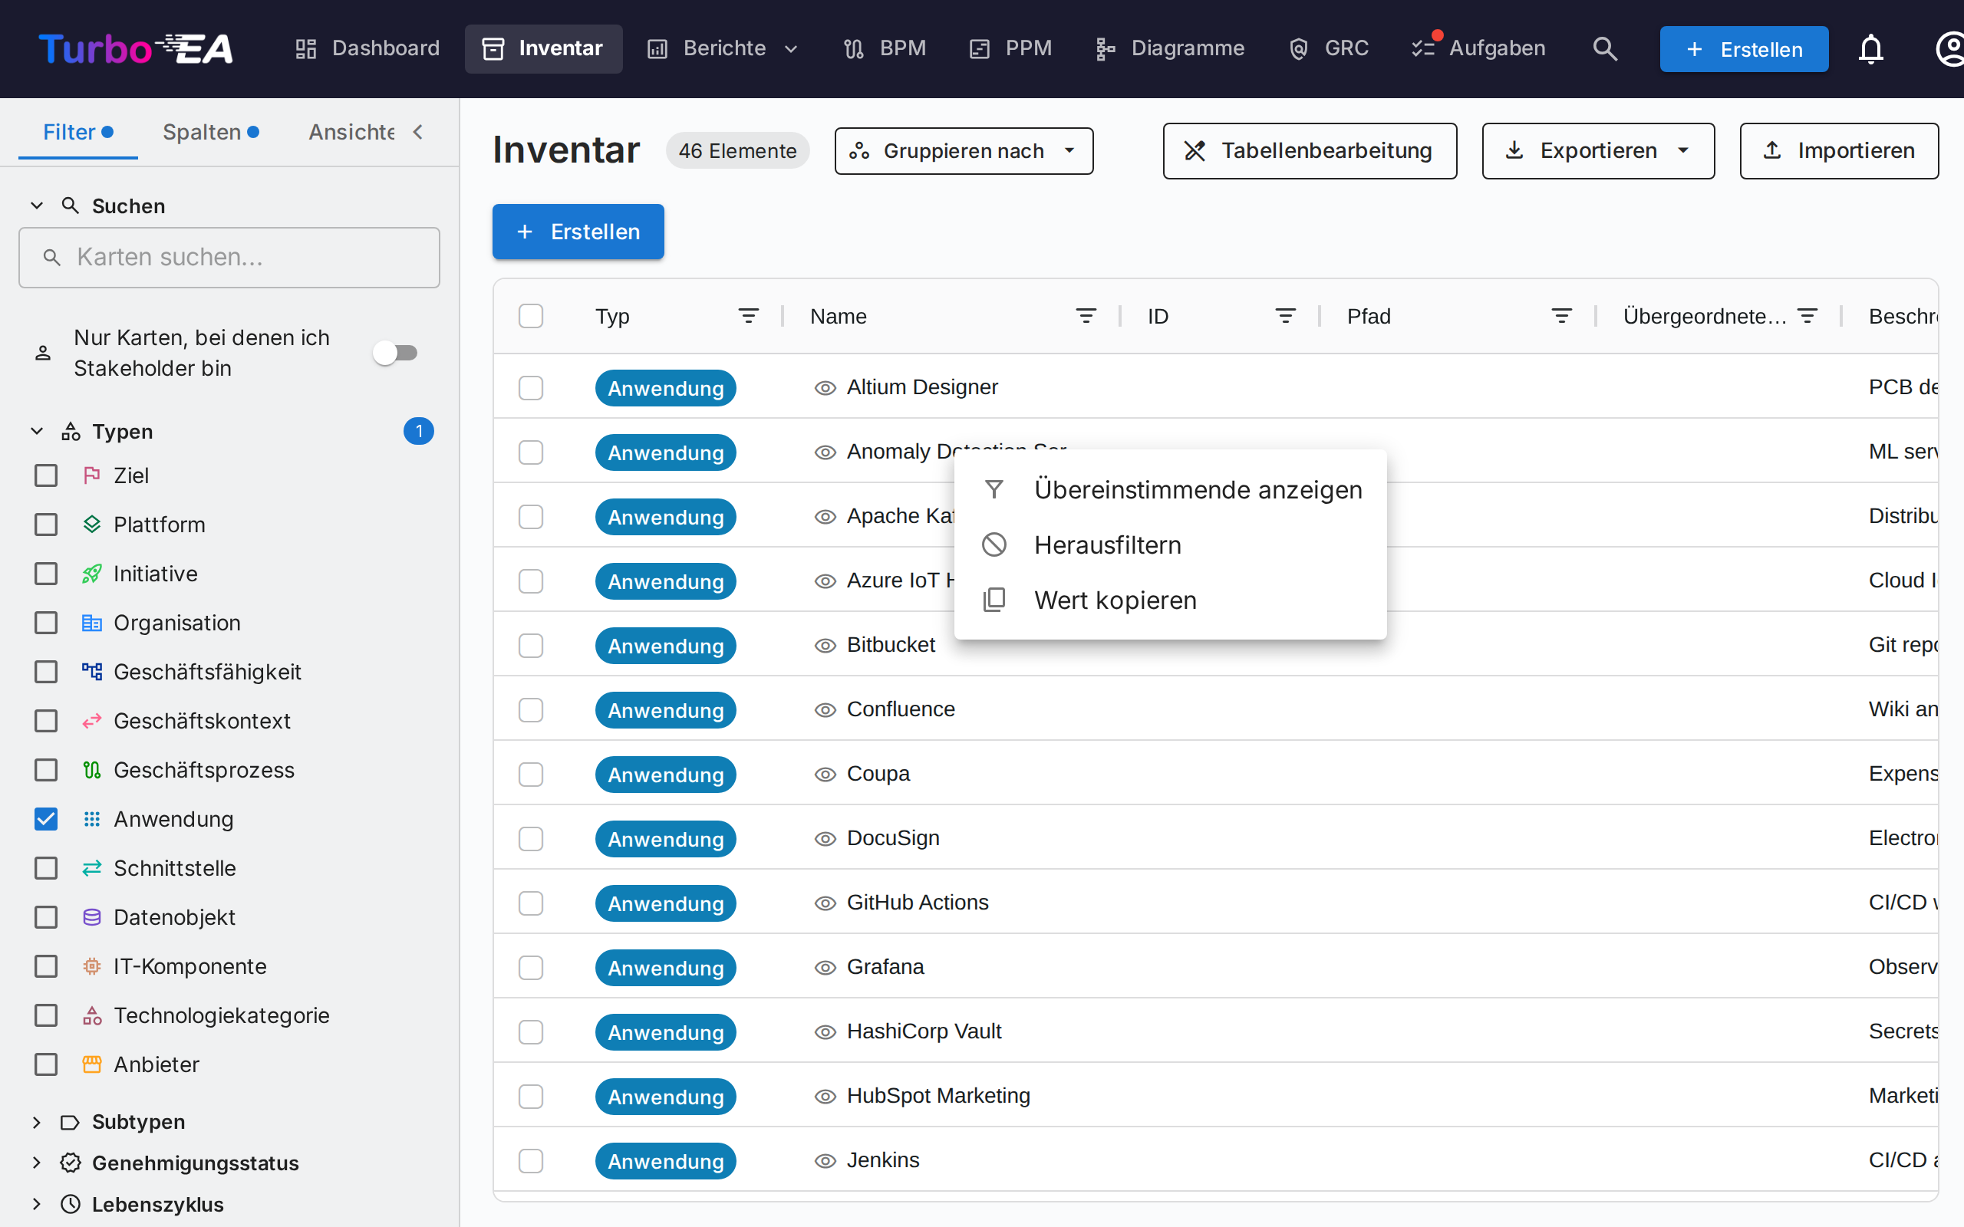Open the Gruppieren nach dropdown
The height and width of the screenshot is (1227, 1964).
pyautogui.click(x=964, y=151)
